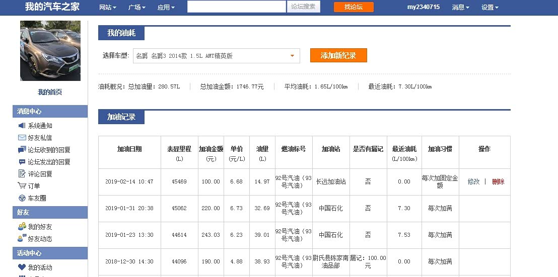Viewport: 558px width, 277px height.
Task: Click the 评论回复 pencil icon
Action: pos(22,174)
